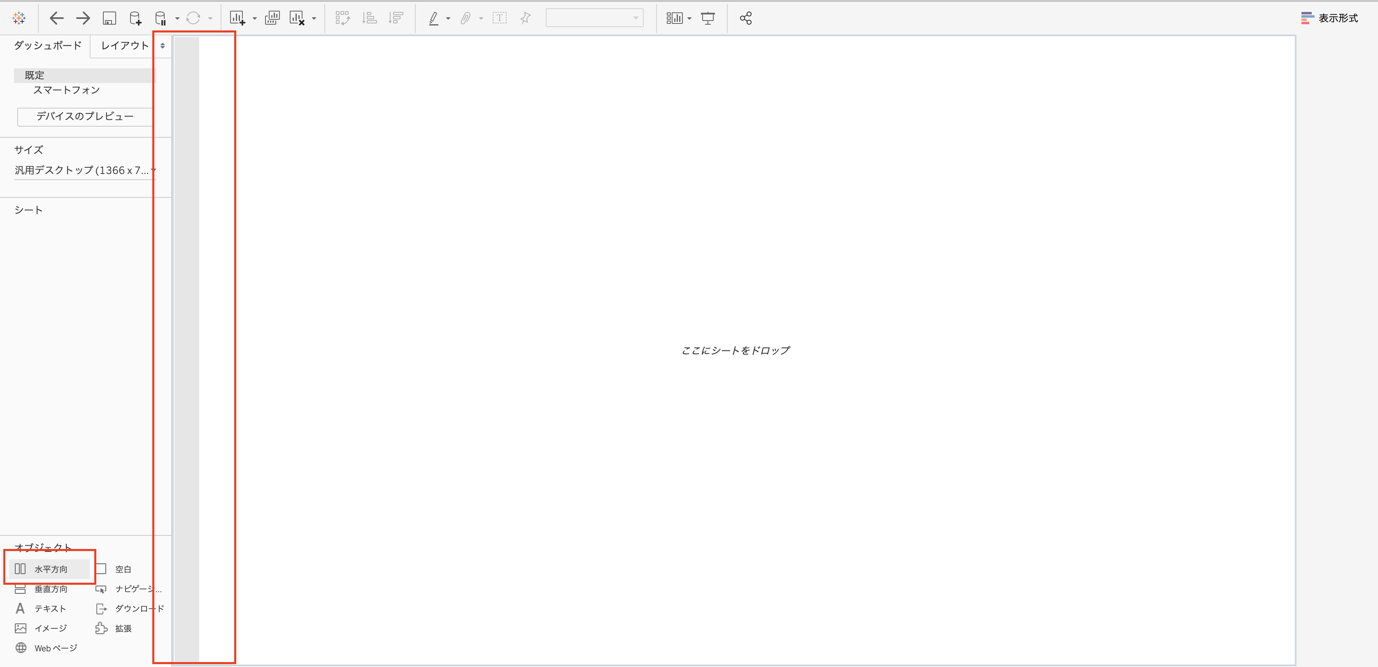Switch to the レイアウト tab
Image resolution: width=1378 pixels, height=667 pixels.
(x=124, y=45)
